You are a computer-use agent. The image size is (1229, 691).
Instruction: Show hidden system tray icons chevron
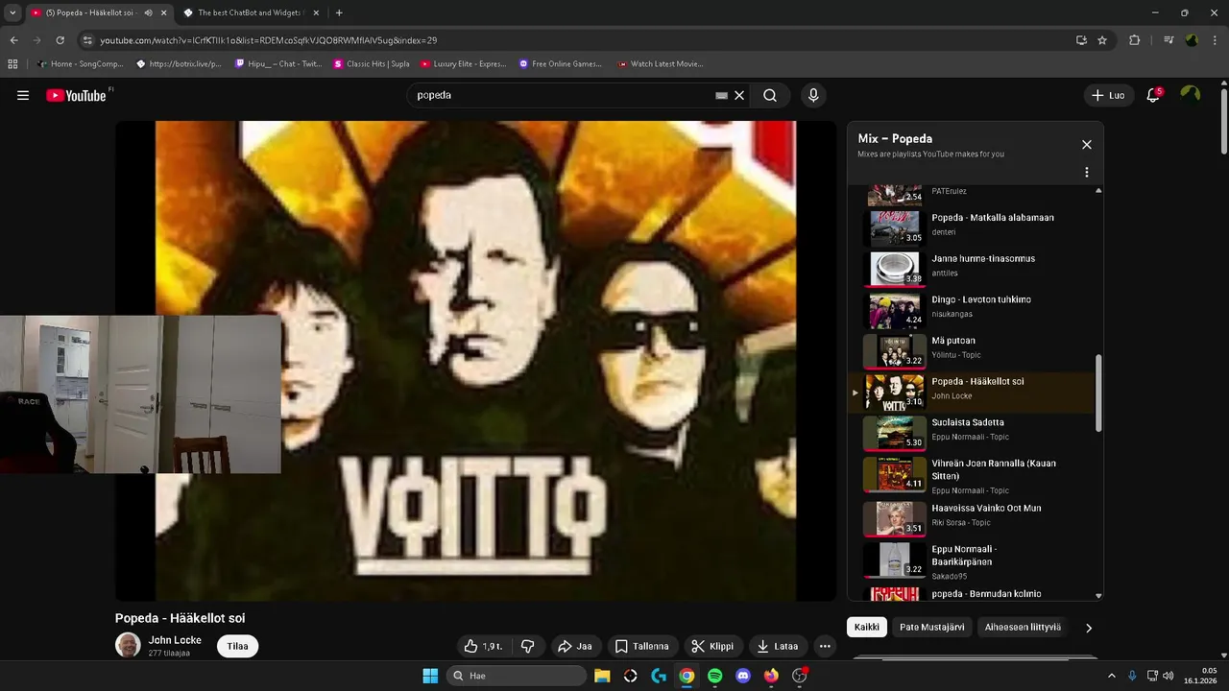[x=1112, y=676]
